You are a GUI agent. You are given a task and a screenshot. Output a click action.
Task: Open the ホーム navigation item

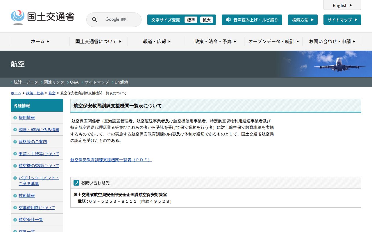[40, 41]
